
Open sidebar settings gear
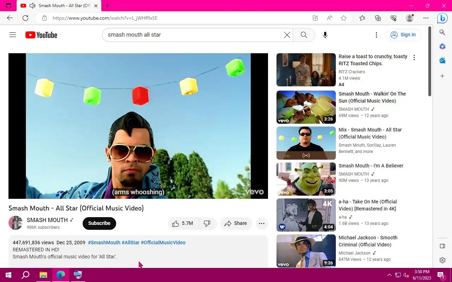tap(442, 260)
